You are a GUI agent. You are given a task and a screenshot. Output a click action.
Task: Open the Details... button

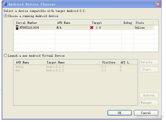(x=149, y=62)
